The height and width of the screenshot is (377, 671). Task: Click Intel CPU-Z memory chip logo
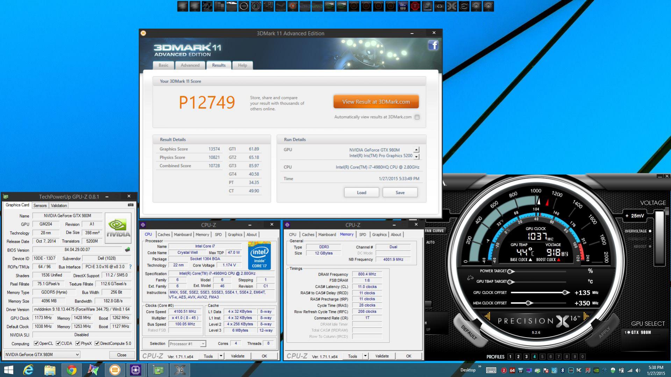tap(259, 255)
